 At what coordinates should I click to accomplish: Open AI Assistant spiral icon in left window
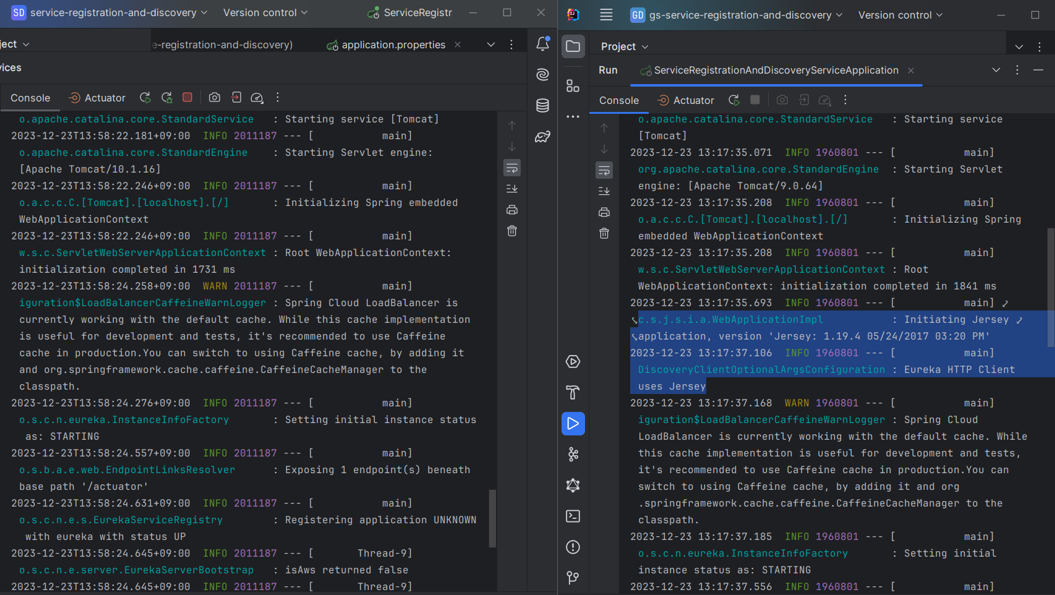point(543,74)
